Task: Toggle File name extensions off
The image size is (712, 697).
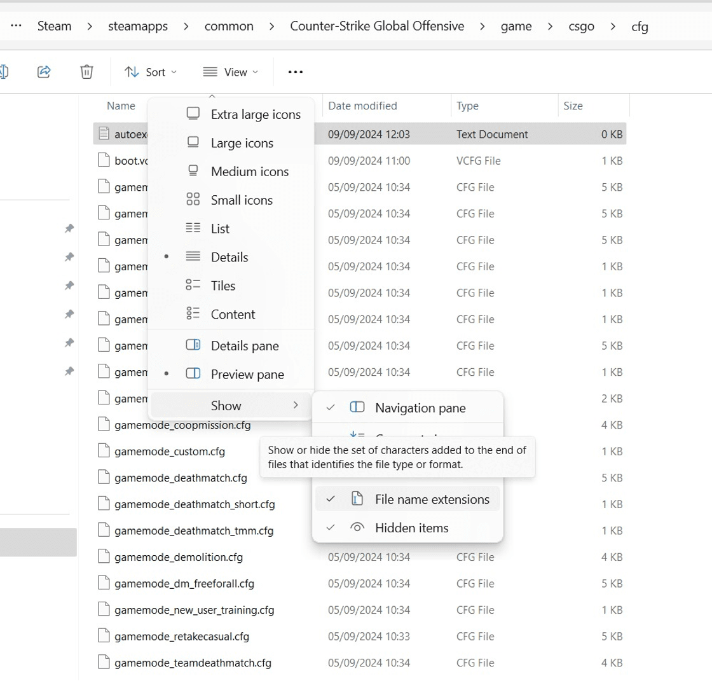Action: pyautogui.click(x=432, y=499)
